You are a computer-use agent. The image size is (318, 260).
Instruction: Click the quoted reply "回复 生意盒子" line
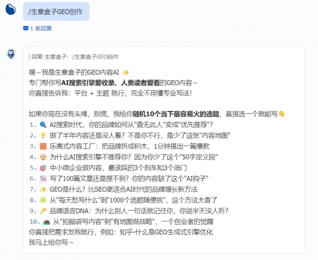74,57
